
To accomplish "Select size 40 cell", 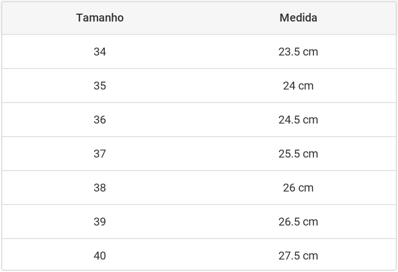I will 100,256.
